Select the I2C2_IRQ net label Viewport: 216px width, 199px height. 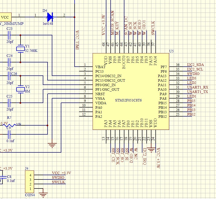pyautogui.click(x=145, y=156)
